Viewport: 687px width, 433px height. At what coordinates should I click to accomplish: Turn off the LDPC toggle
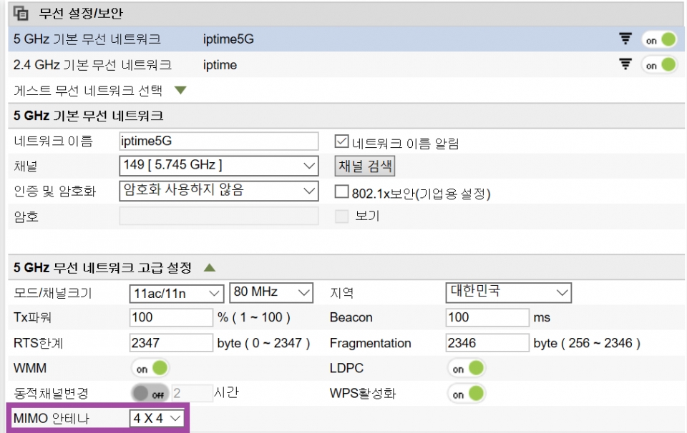click(x=466, y=367)
